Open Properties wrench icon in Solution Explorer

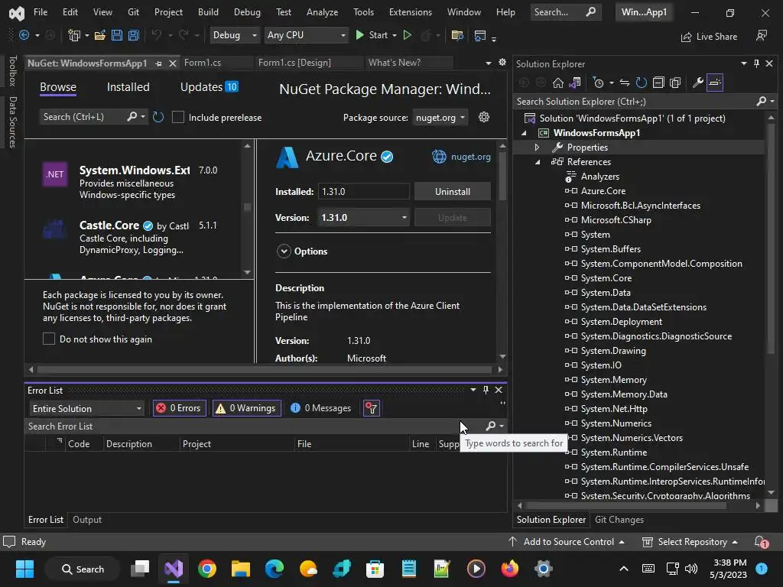coord(698,83)
